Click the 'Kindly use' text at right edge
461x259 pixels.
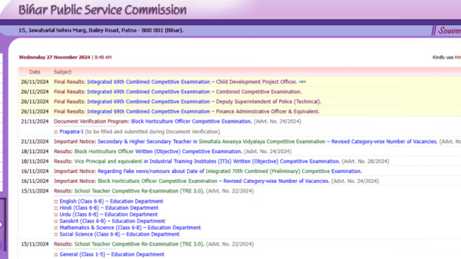[443, 58]
